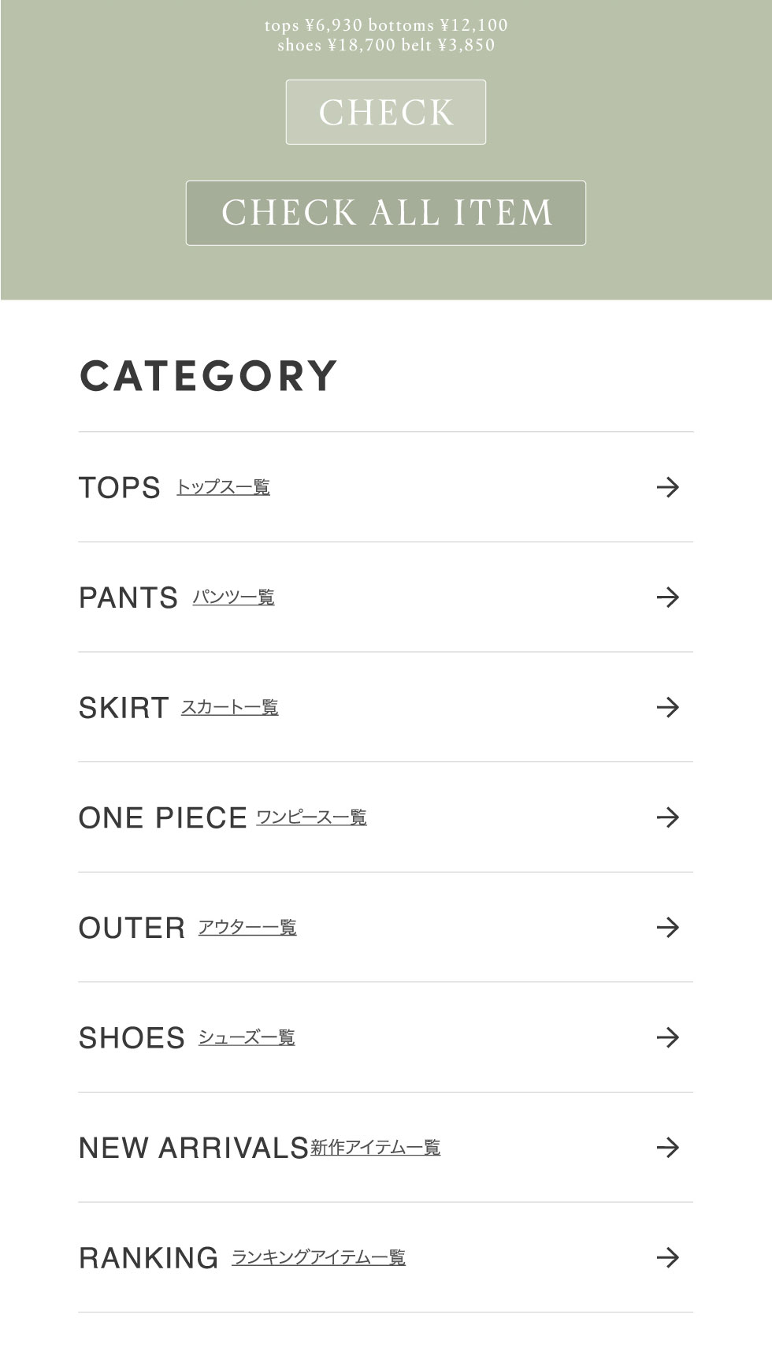This screenshot has width=772, height=1370.
Task: Open the トップス一覧 link
Action: coord(223,487)
